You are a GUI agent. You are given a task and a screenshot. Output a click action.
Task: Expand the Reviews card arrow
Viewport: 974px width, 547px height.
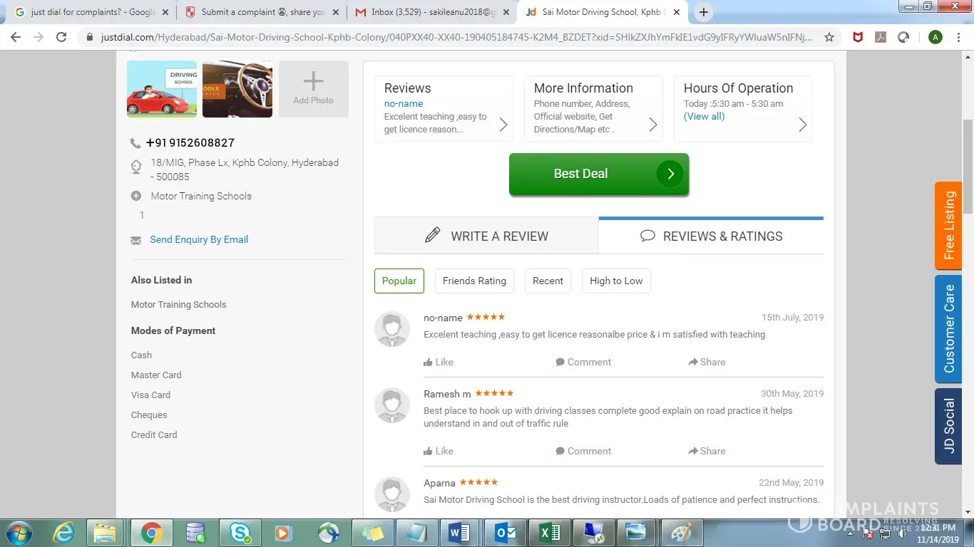(x=503, y=125)
